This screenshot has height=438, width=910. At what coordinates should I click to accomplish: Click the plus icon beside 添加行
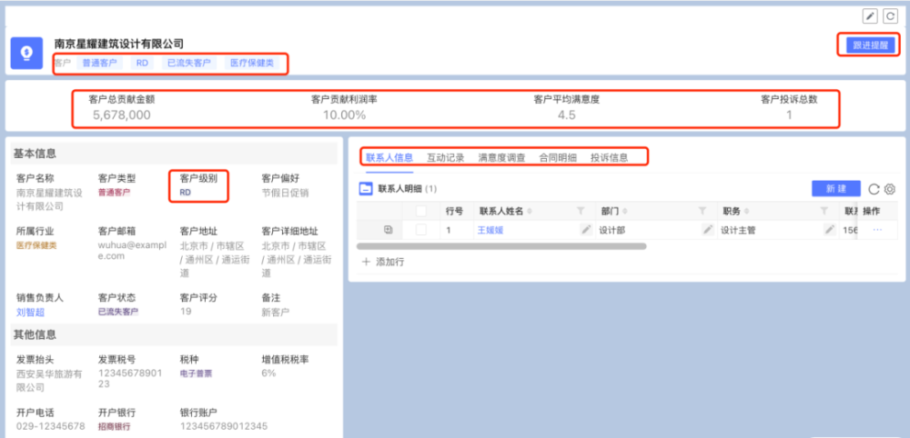pos(366,262)
